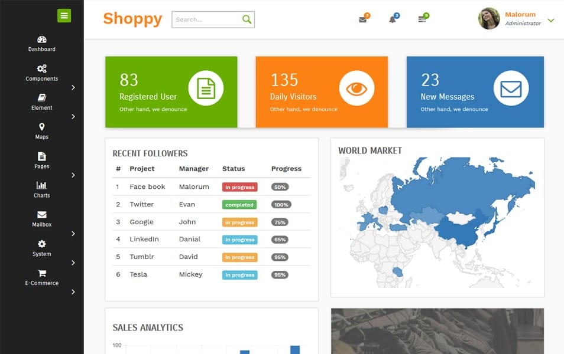Select the Maps icon in the sidebar
The width and height of the screenshot is (564, 354).
pos(41,131)
